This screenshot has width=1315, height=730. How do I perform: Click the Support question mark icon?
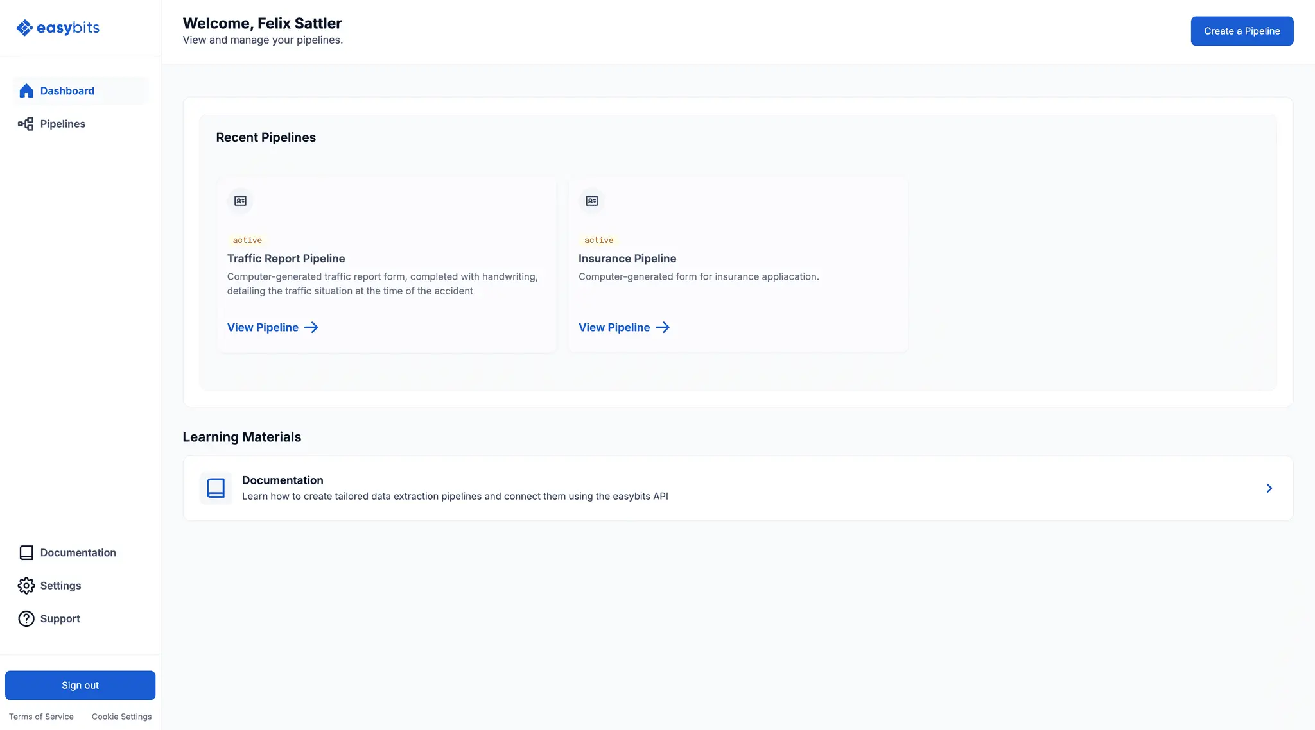pyautogui.click(x=26, y=618)
